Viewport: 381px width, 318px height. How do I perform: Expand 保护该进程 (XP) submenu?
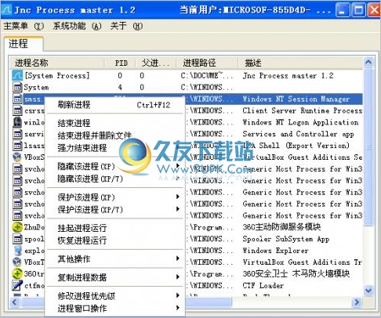tap(115, 197)
